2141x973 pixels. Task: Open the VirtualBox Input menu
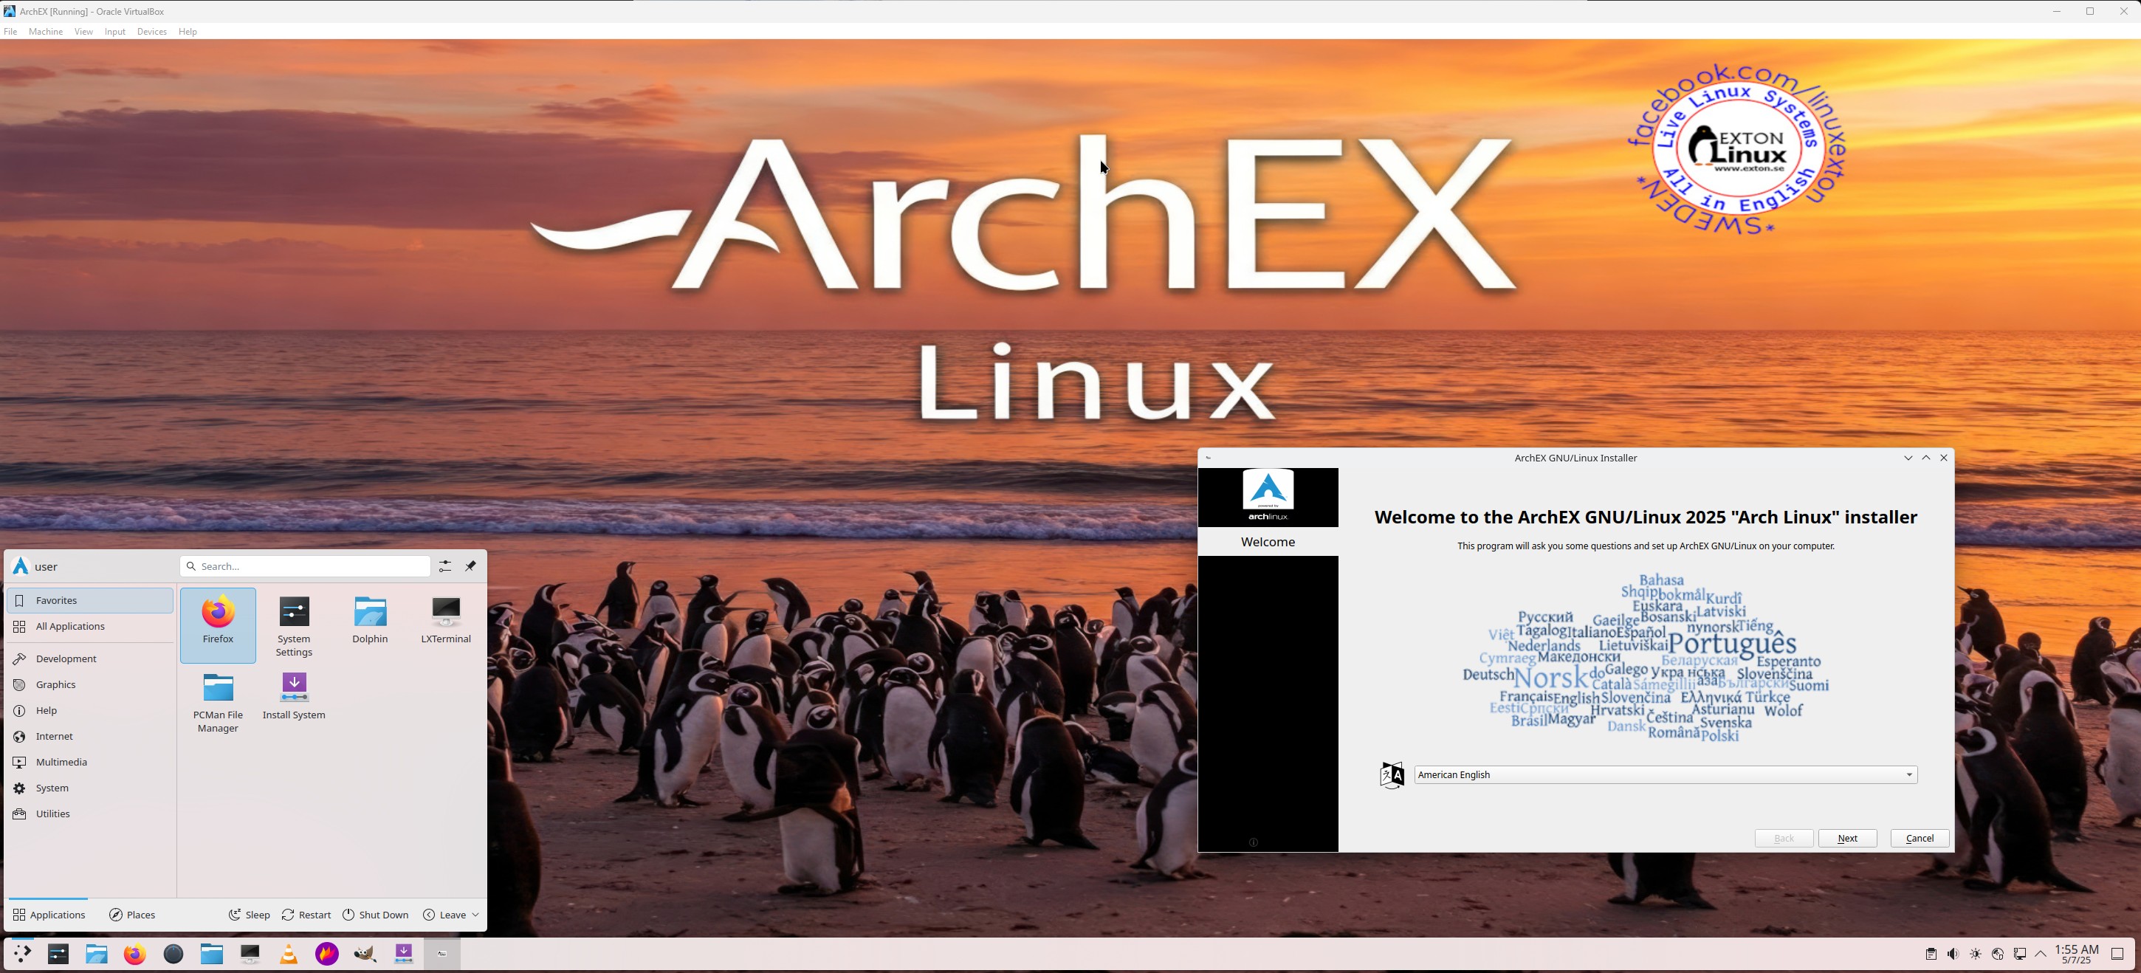coord(114,32)
